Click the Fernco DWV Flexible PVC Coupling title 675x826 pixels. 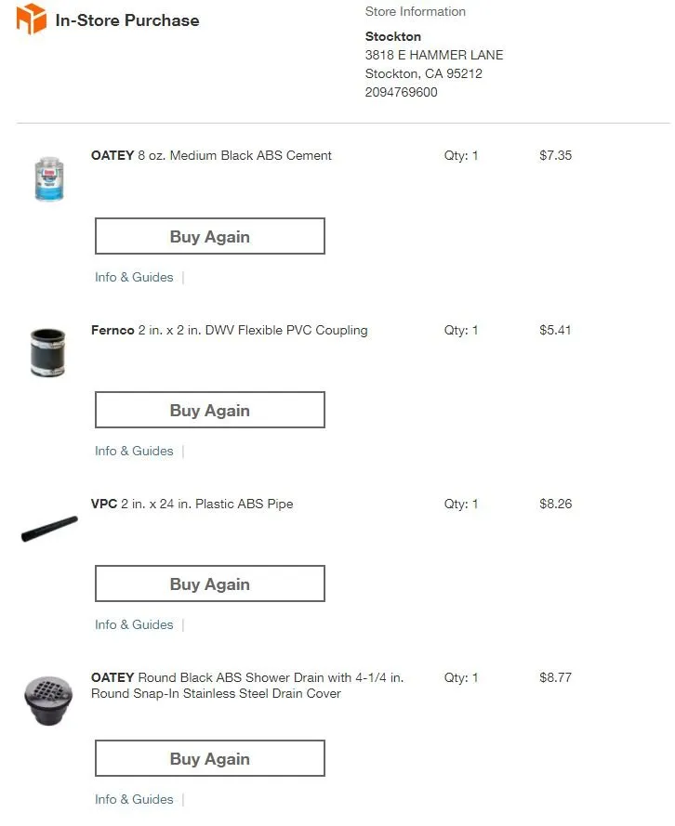[229, 330]
